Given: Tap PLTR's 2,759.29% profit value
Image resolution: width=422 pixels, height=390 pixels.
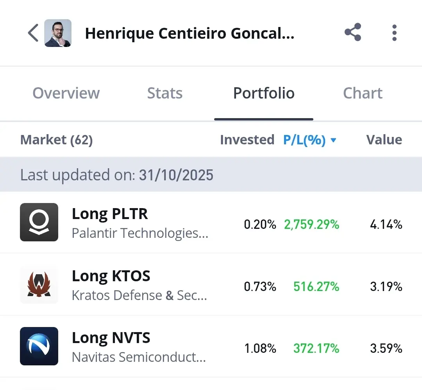Looking at the screenshot, I should pyautogui.click(x=311, y=225).
